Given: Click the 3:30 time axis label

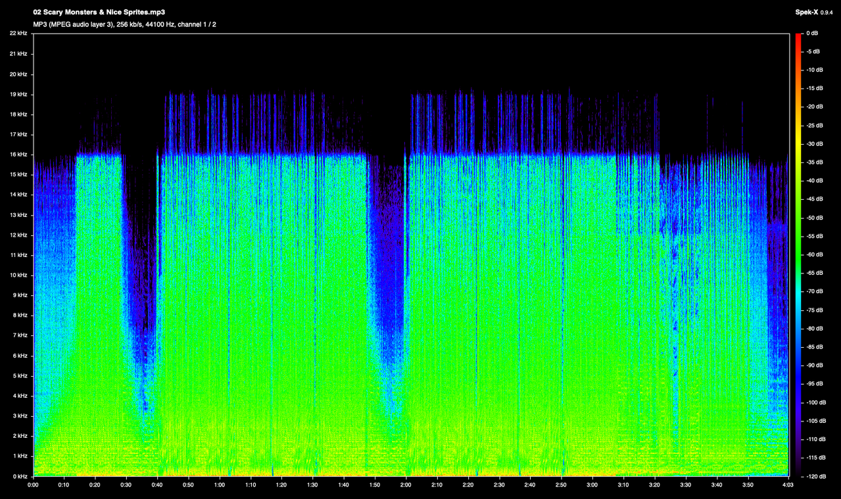Looking at the screenshot, I should [x=686, y=485].
